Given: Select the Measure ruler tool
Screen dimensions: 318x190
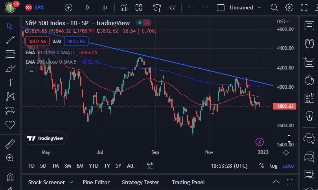Looking at the screenshot, I should pyautogui.click(x=10, y=144).
